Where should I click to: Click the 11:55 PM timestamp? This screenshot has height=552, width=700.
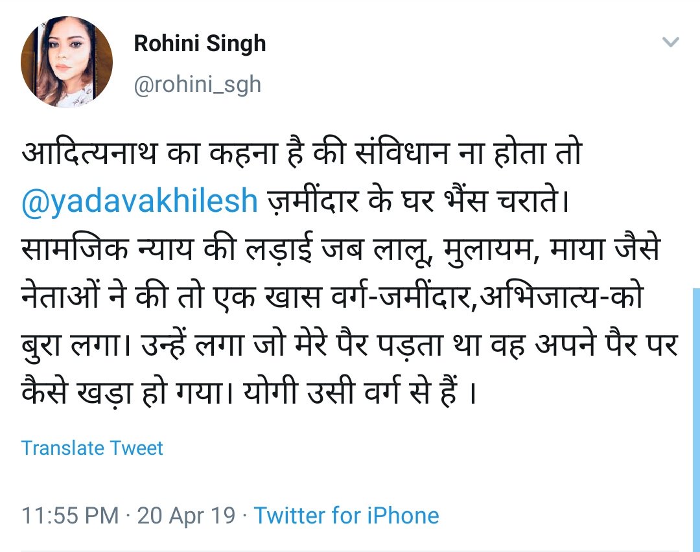[x=70, y=516]
